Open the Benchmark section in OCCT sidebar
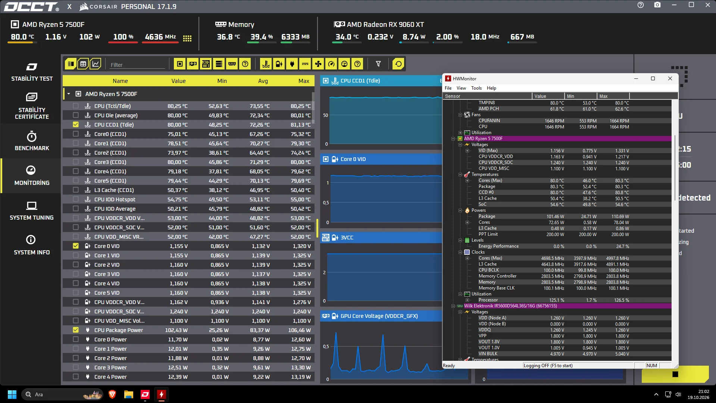Screen dimensions: 716x403 [32, 141]
